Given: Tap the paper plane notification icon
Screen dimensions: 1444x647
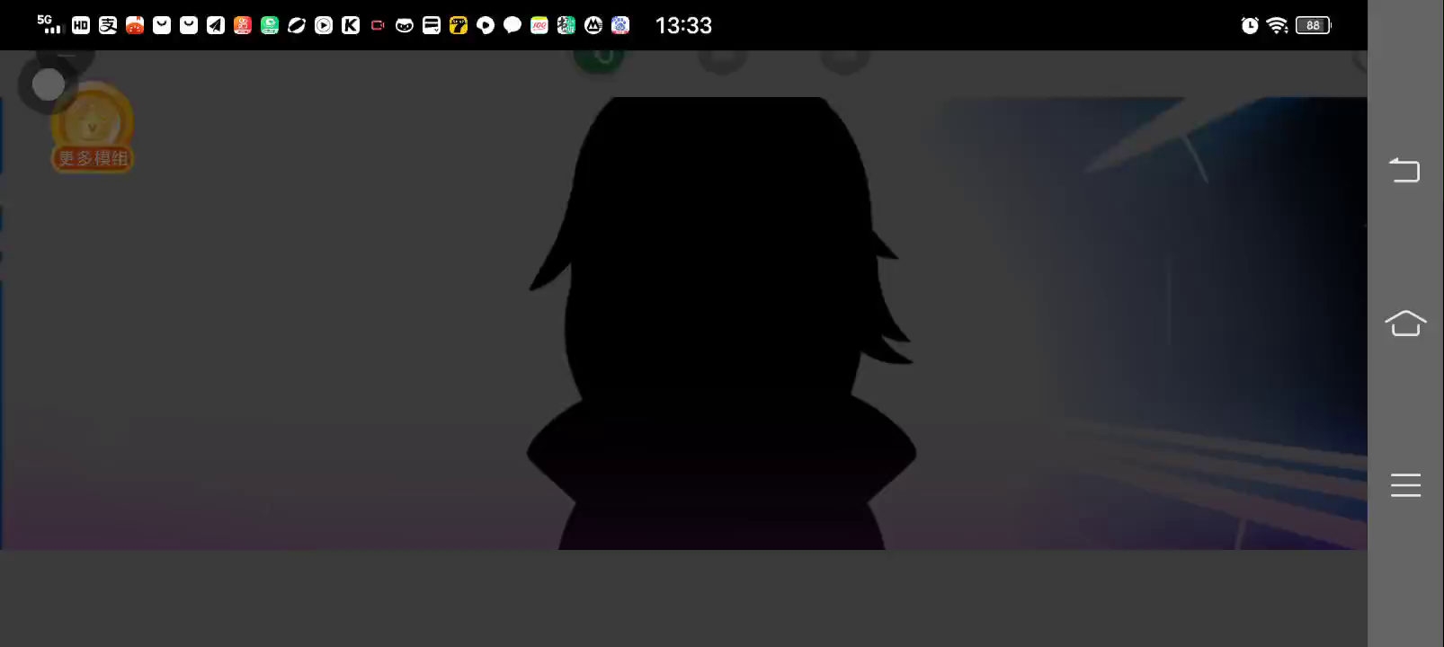Looking at the screenshot, I should [x=216, y=25].
